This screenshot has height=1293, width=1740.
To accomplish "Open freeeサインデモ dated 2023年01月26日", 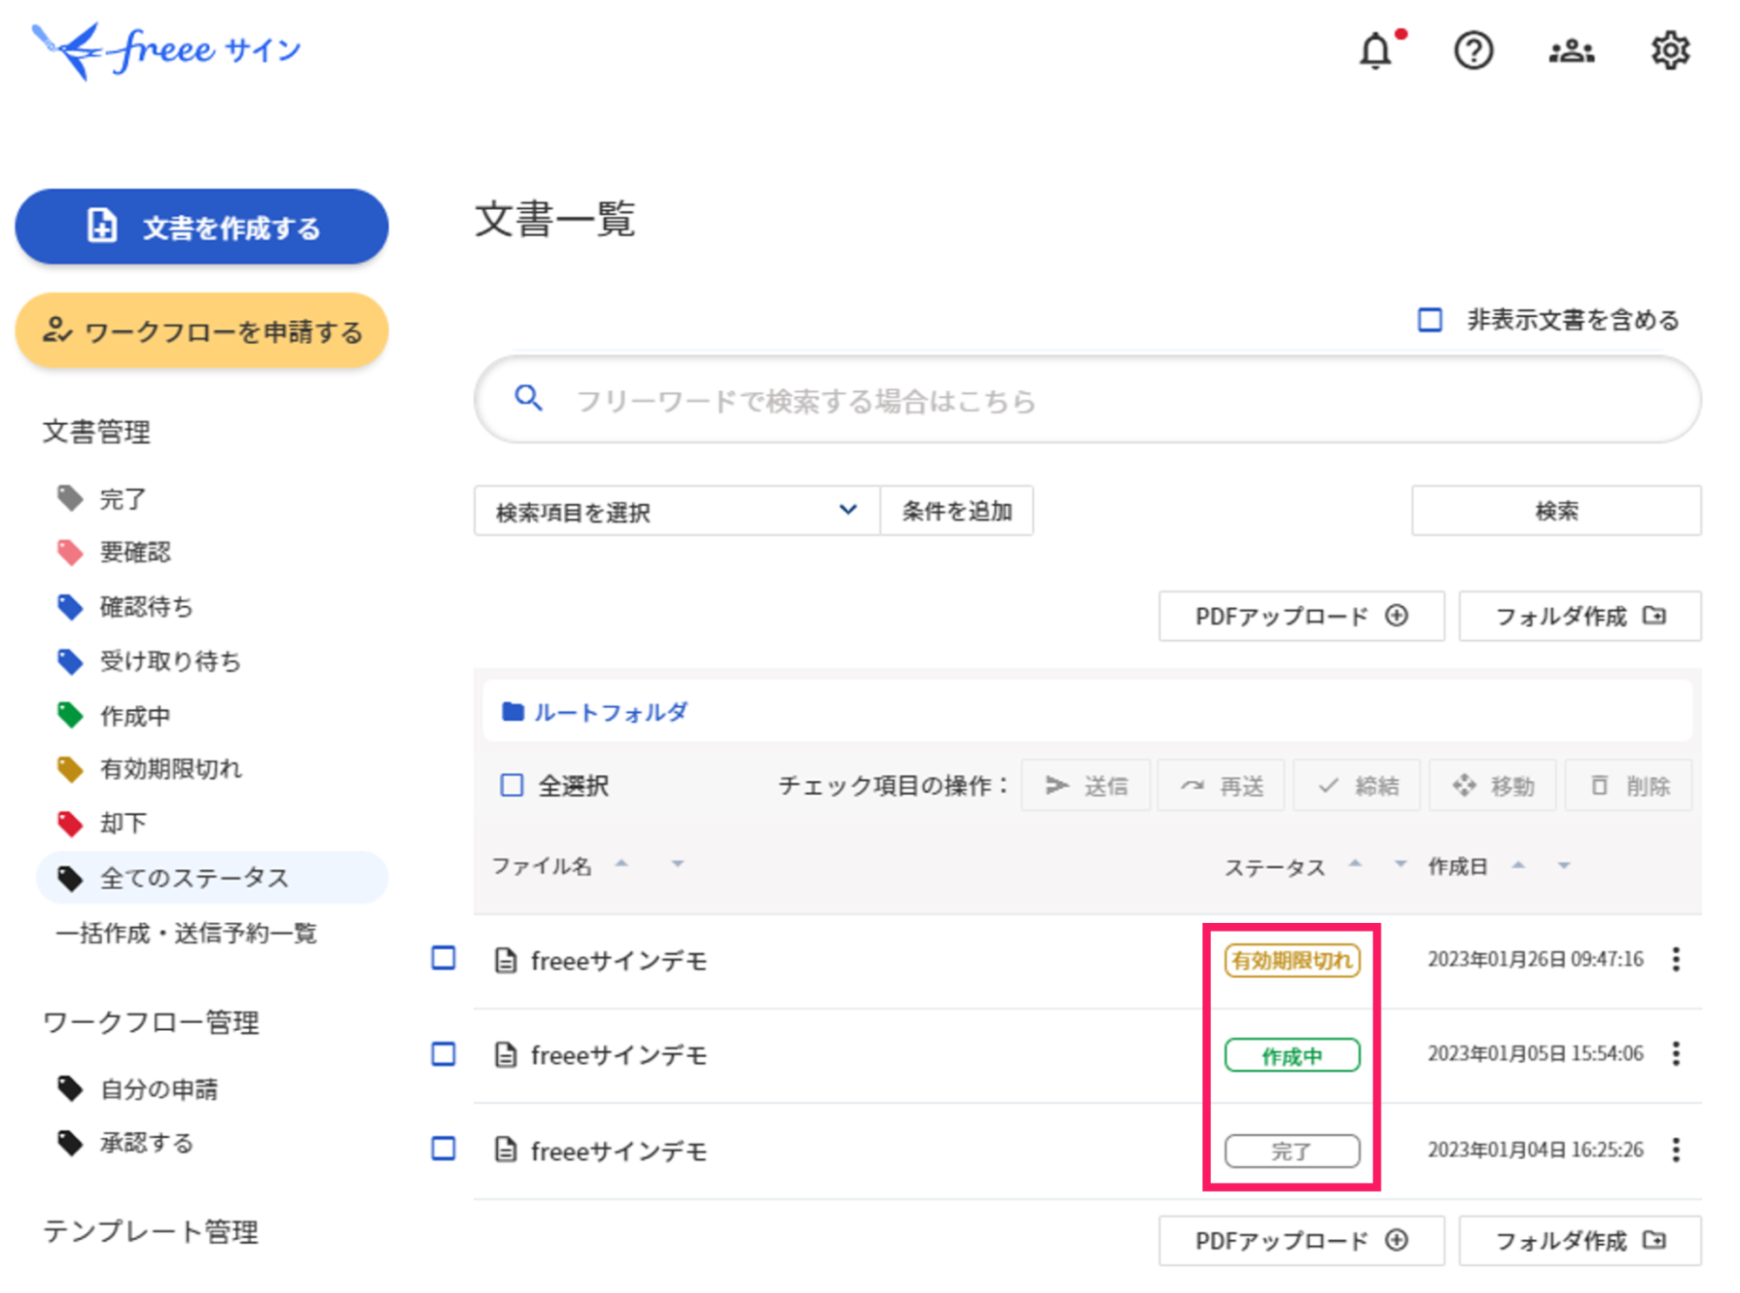I will click(x=619, y=960).
